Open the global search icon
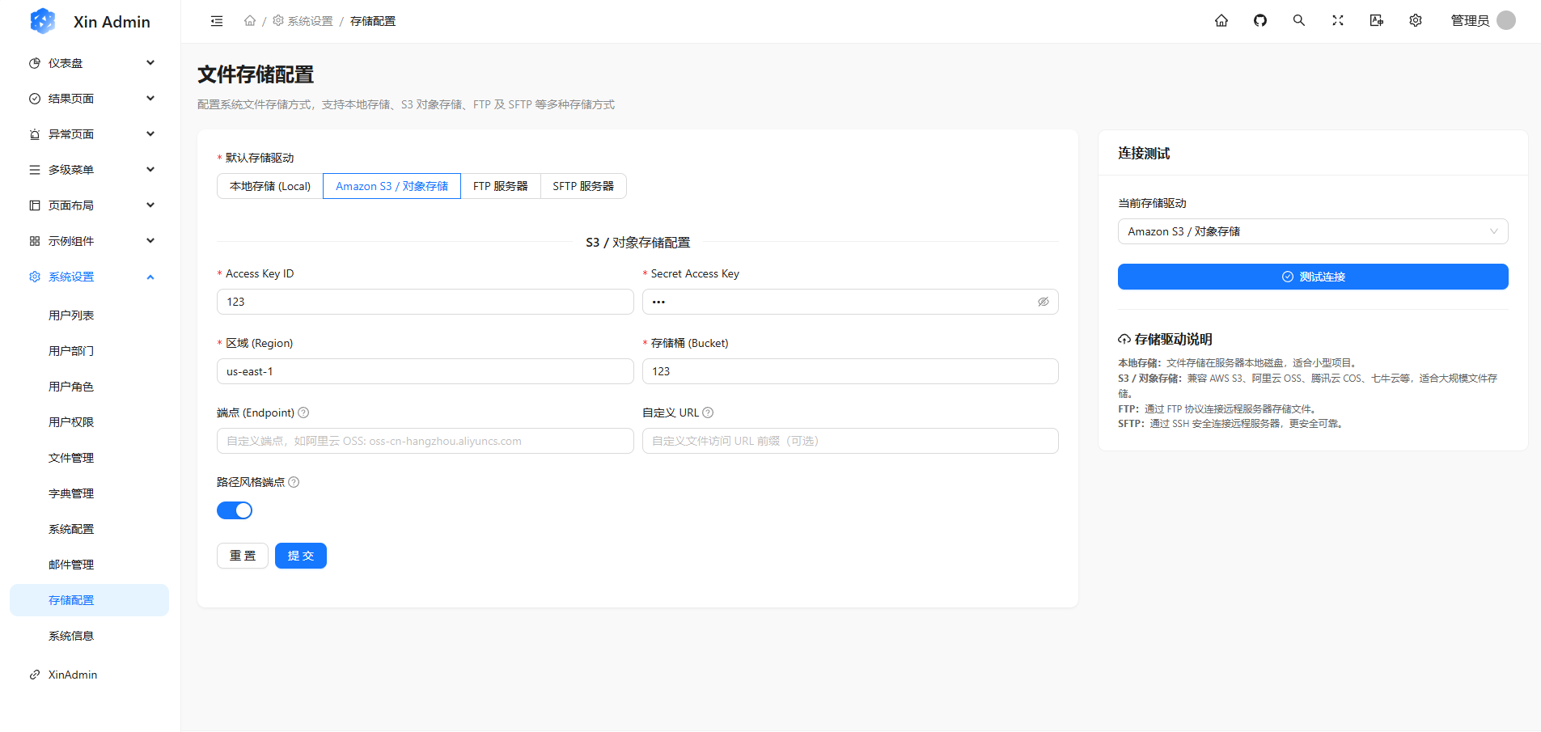1541x732 pixels. [1298, 20]
